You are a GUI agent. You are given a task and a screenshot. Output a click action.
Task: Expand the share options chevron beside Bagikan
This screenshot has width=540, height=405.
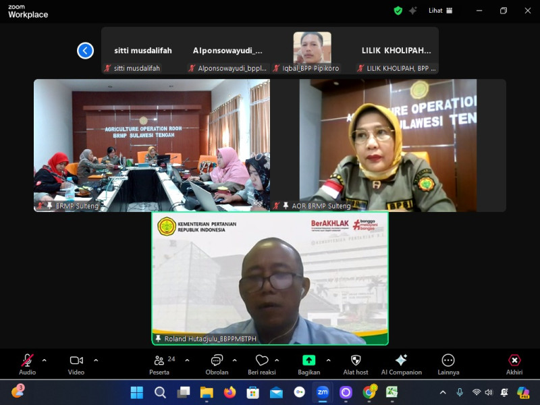329,360
